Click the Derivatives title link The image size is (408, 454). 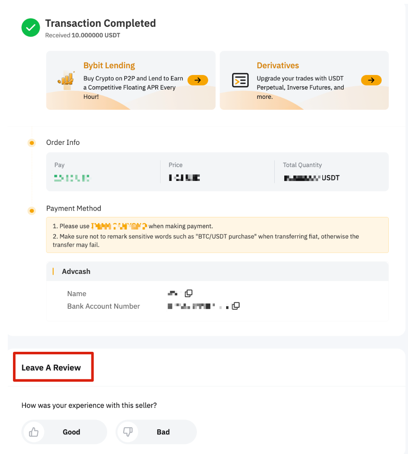278,65
